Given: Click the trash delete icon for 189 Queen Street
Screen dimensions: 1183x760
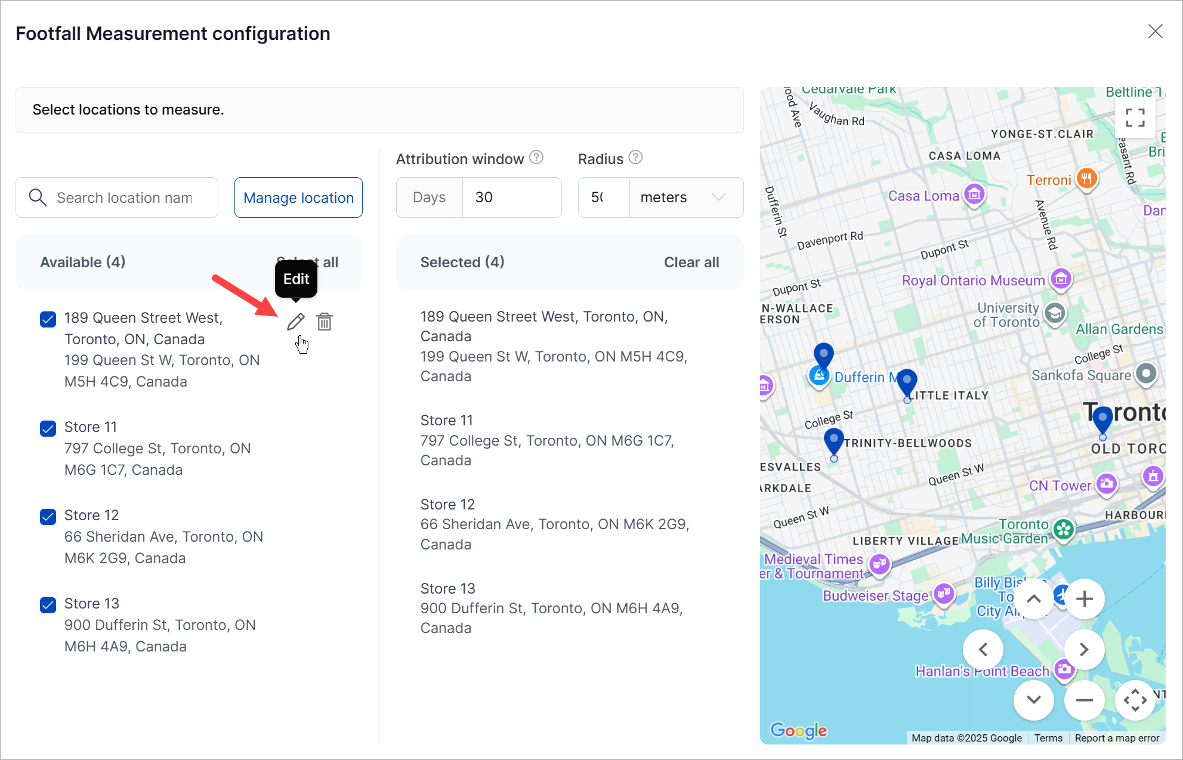Looking at the screenshot, I should click(x=325, y=322).
